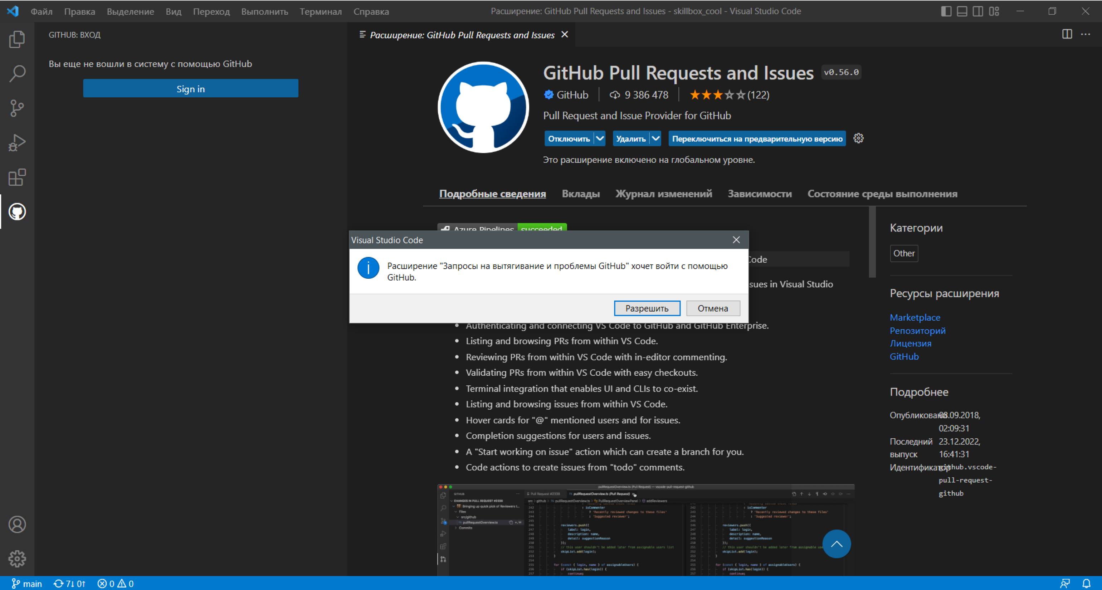Open editor More Actions ellipsis

tap(1085, 34)
